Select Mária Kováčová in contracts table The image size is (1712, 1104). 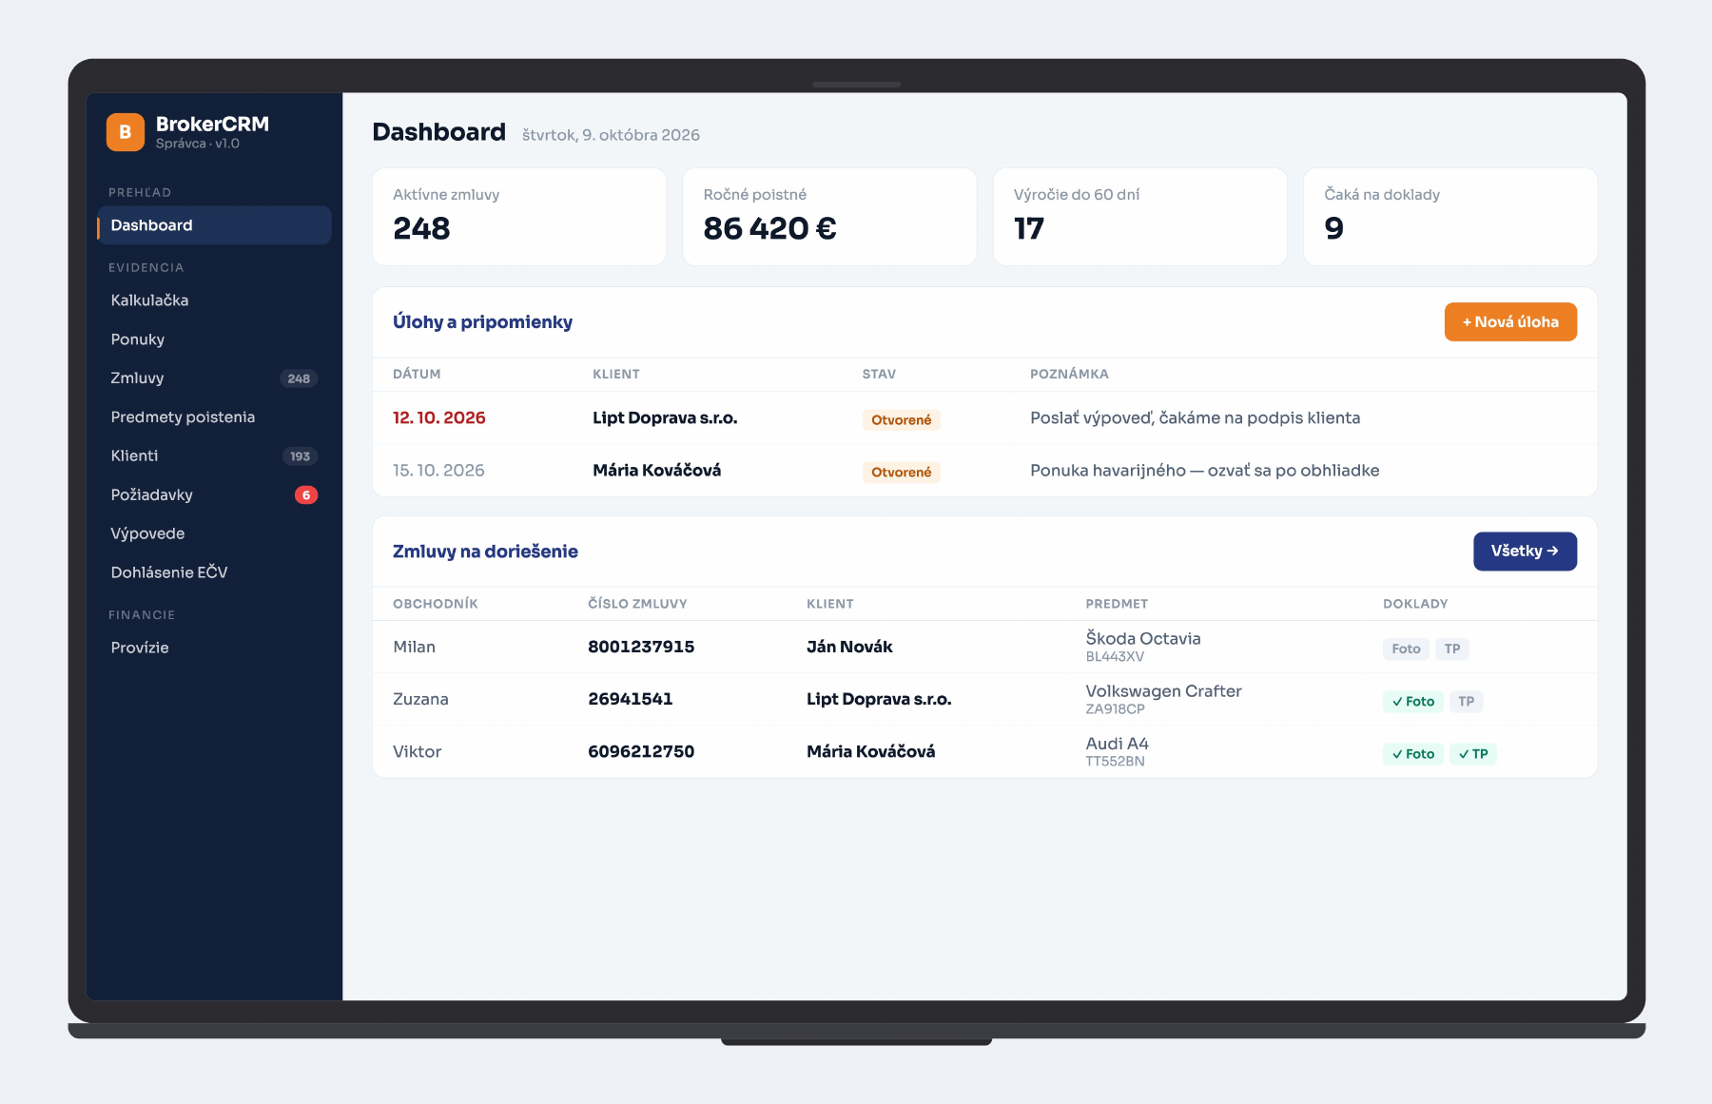[871, 752]
